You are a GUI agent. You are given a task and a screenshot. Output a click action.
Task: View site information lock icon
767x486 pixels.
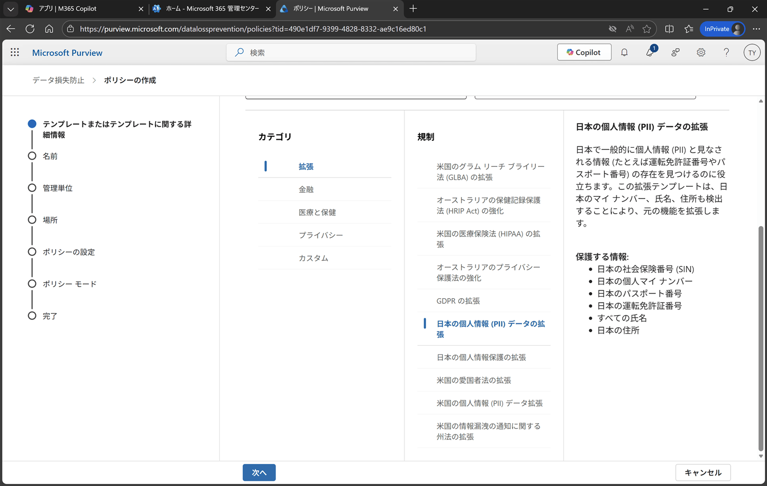coord(71,29)
